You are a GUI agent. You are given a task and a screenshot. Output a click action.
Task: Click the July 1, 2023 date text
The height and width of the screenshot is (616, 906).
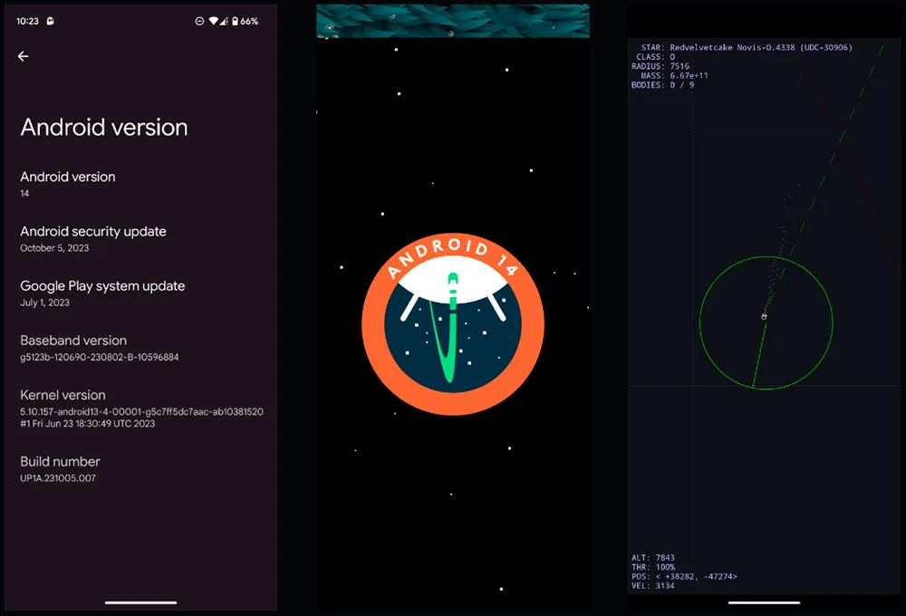[x=44, y=303]
